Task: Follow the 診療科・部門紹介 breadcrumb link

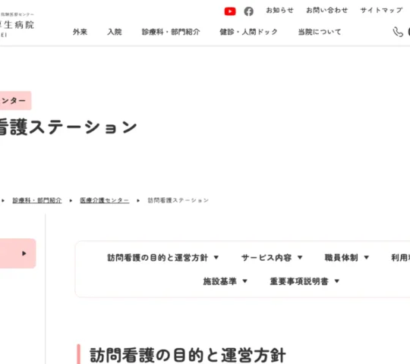Action: point(37,200)
